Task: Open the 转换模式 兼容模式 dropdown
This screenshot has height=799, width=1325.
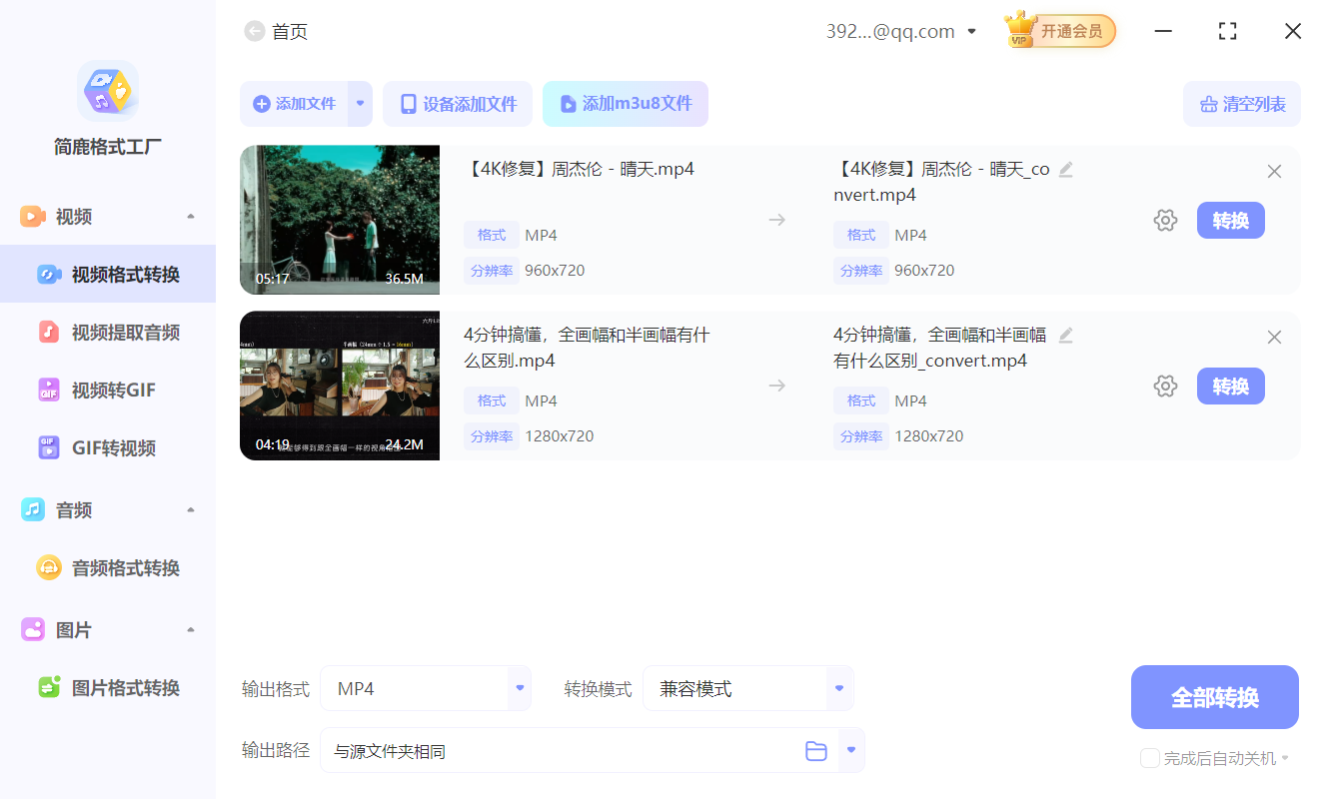Action: 838,688
